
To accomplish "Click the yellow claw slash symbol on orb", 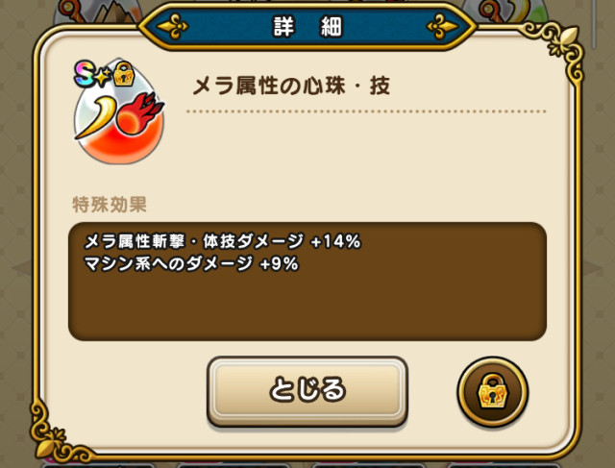I will point(96,117).
